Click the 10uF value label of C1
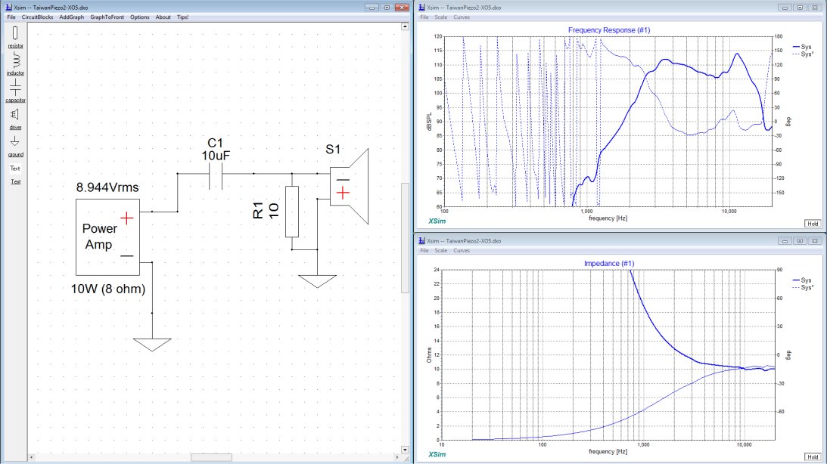Image resolution: width=827 pixels, height=464 pixels. [216, 156]
